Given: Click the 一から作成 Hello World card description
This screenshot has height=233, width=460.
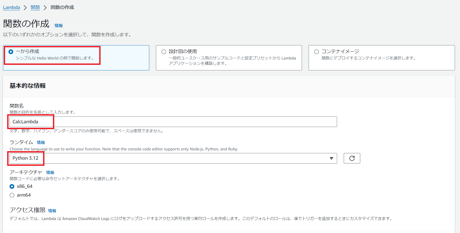Looking at the screenshot, I should (55, 58).
